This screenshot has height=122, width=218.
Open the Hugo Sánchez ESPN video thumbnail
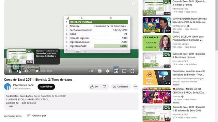pyautogui.click(x=157, y=25)
